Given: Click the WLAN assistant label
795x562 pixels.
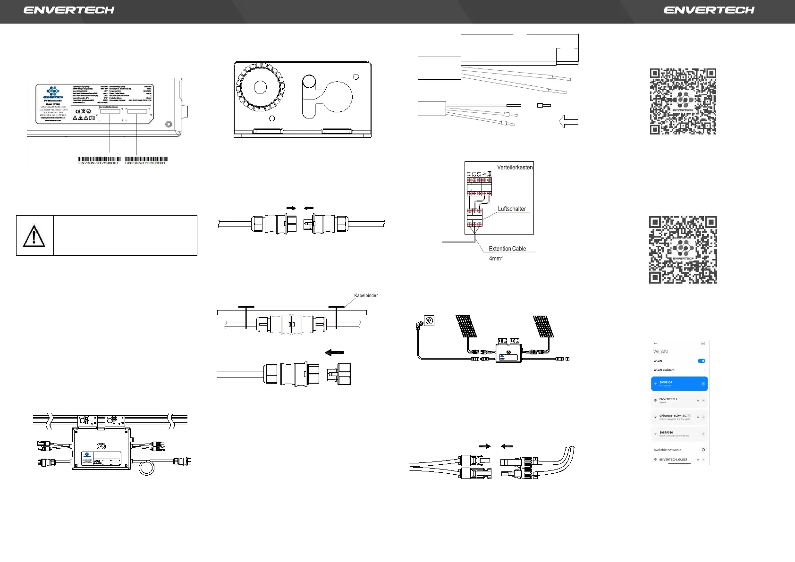Looking at the screenshot, I should click(x=664, y=370).
